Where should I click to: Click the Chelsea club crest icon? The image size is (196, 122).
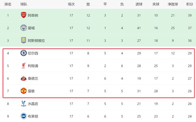23,53
